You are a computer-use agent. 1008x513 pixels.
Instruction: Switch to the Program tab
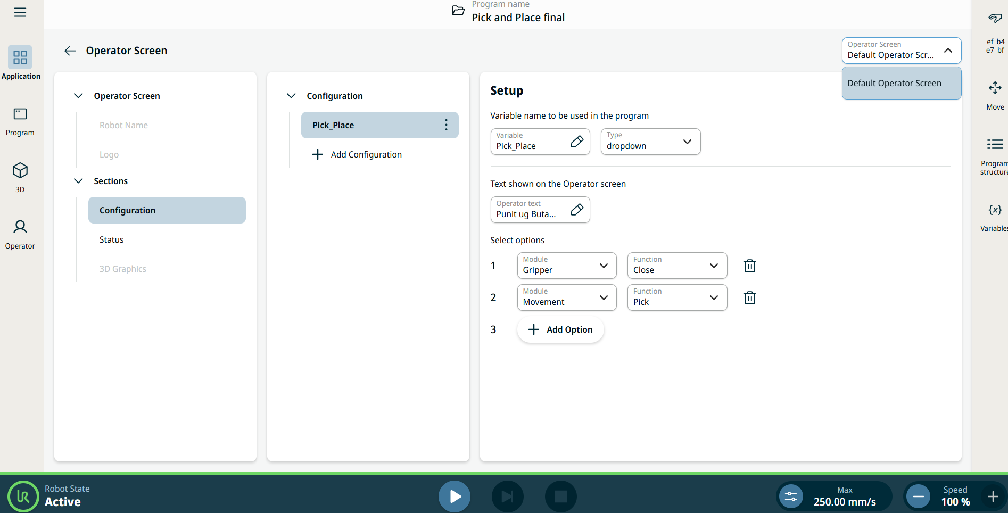point(20,121)
